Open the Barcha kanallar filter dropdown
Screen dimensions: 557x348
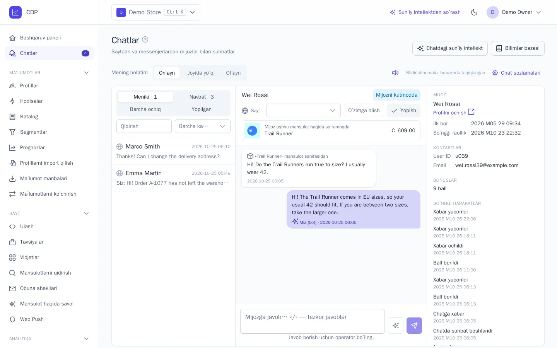click(203, 126)
